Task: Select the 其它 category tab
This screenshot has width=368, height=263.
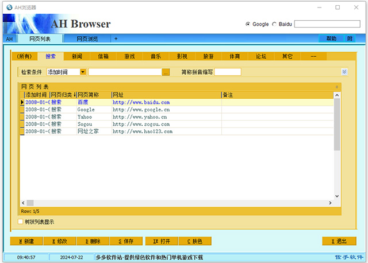Action: pyautogui.click(x=287, y=56)
